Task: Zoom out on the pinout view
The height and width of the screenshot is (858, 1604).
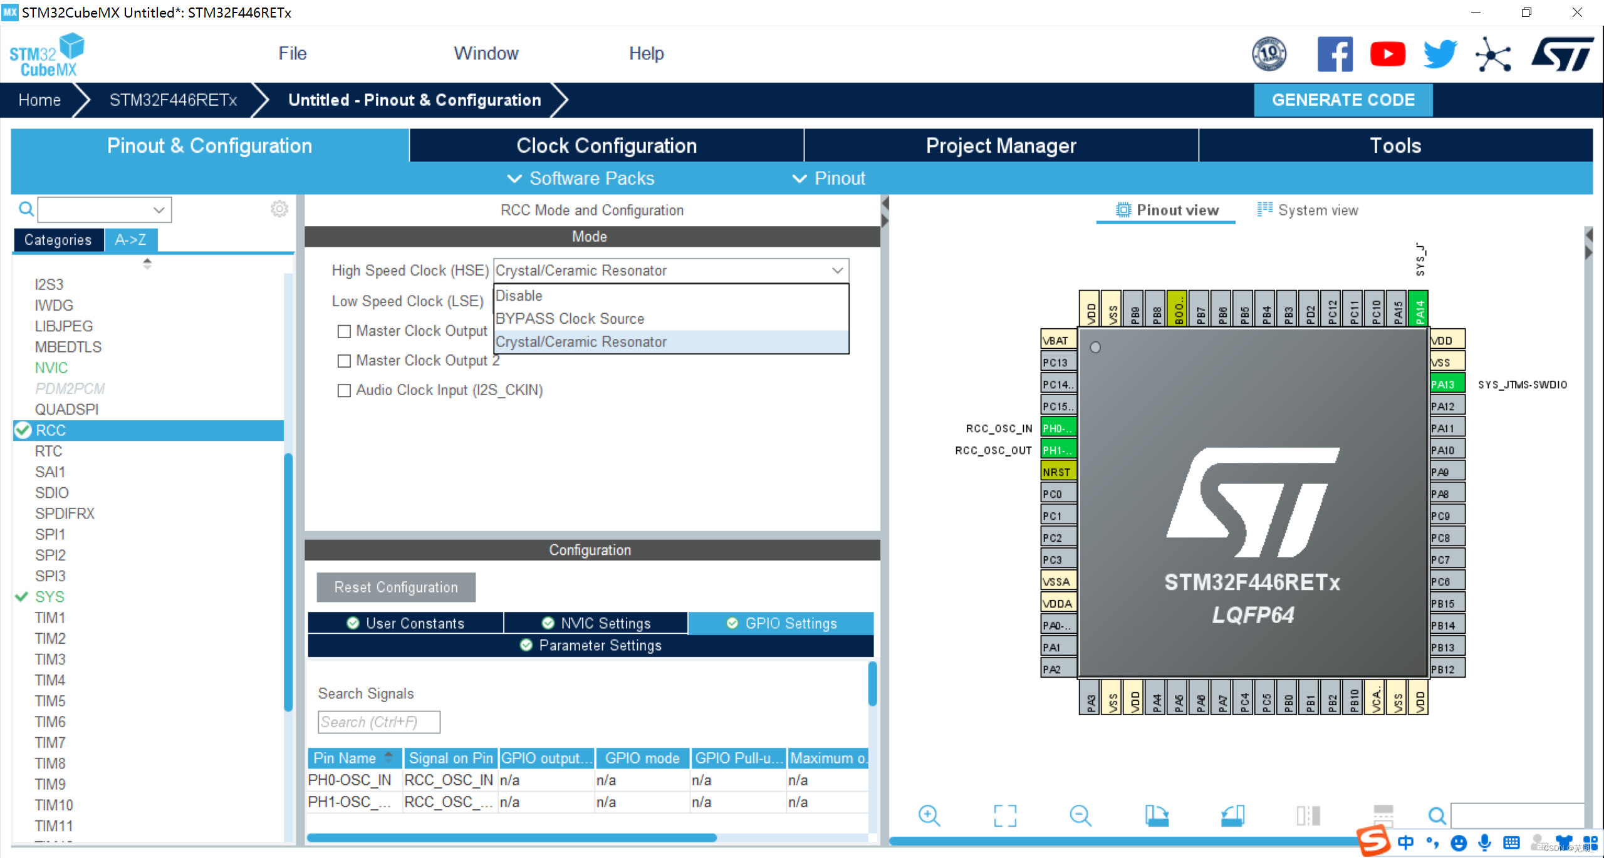Action: pyautogui.click(x=1081, y=815)
